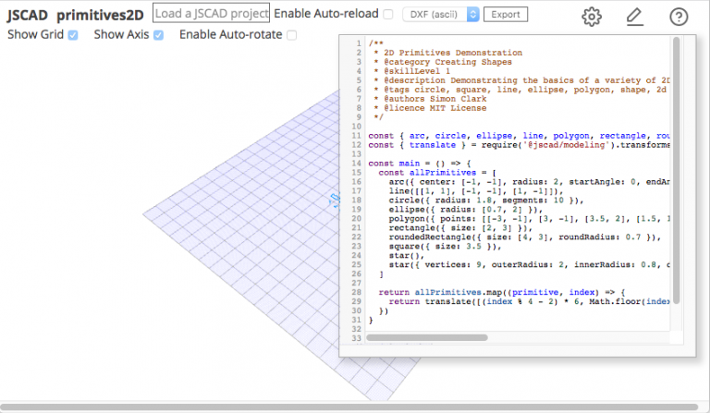Enable the Auto-reload checkbox
The width and height of the screenshot is (710, 413).
[388, 14]
